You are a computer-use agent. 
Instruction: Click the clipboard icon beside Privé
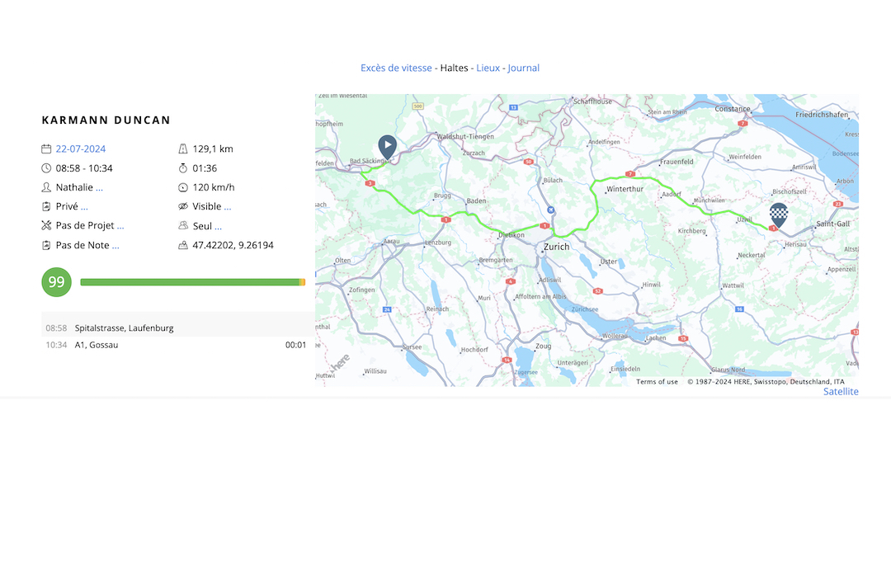[x=46, y=206]
